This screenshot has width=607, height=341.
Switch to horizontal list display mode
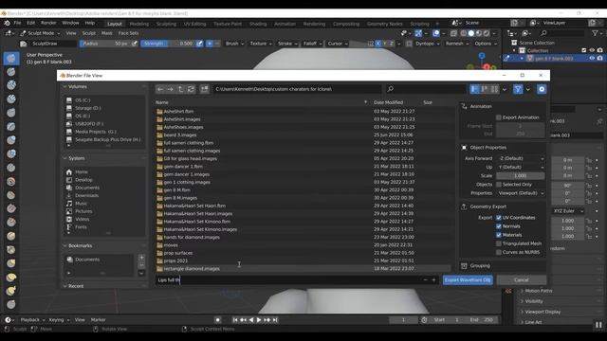pyautogui.click(x=485, y=89)
